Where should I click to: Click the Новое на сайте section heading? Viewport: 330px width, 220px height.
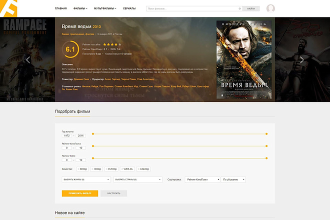(x=69, y=213)
